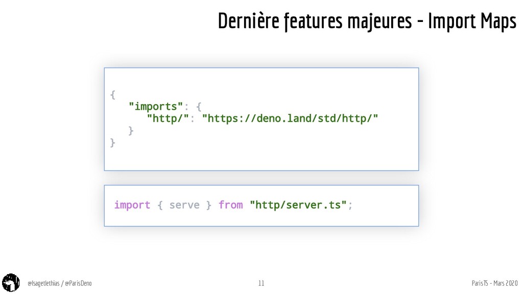Click the slide title 'Dernière features majeures - Import Maps'

(x=367, y=21)
